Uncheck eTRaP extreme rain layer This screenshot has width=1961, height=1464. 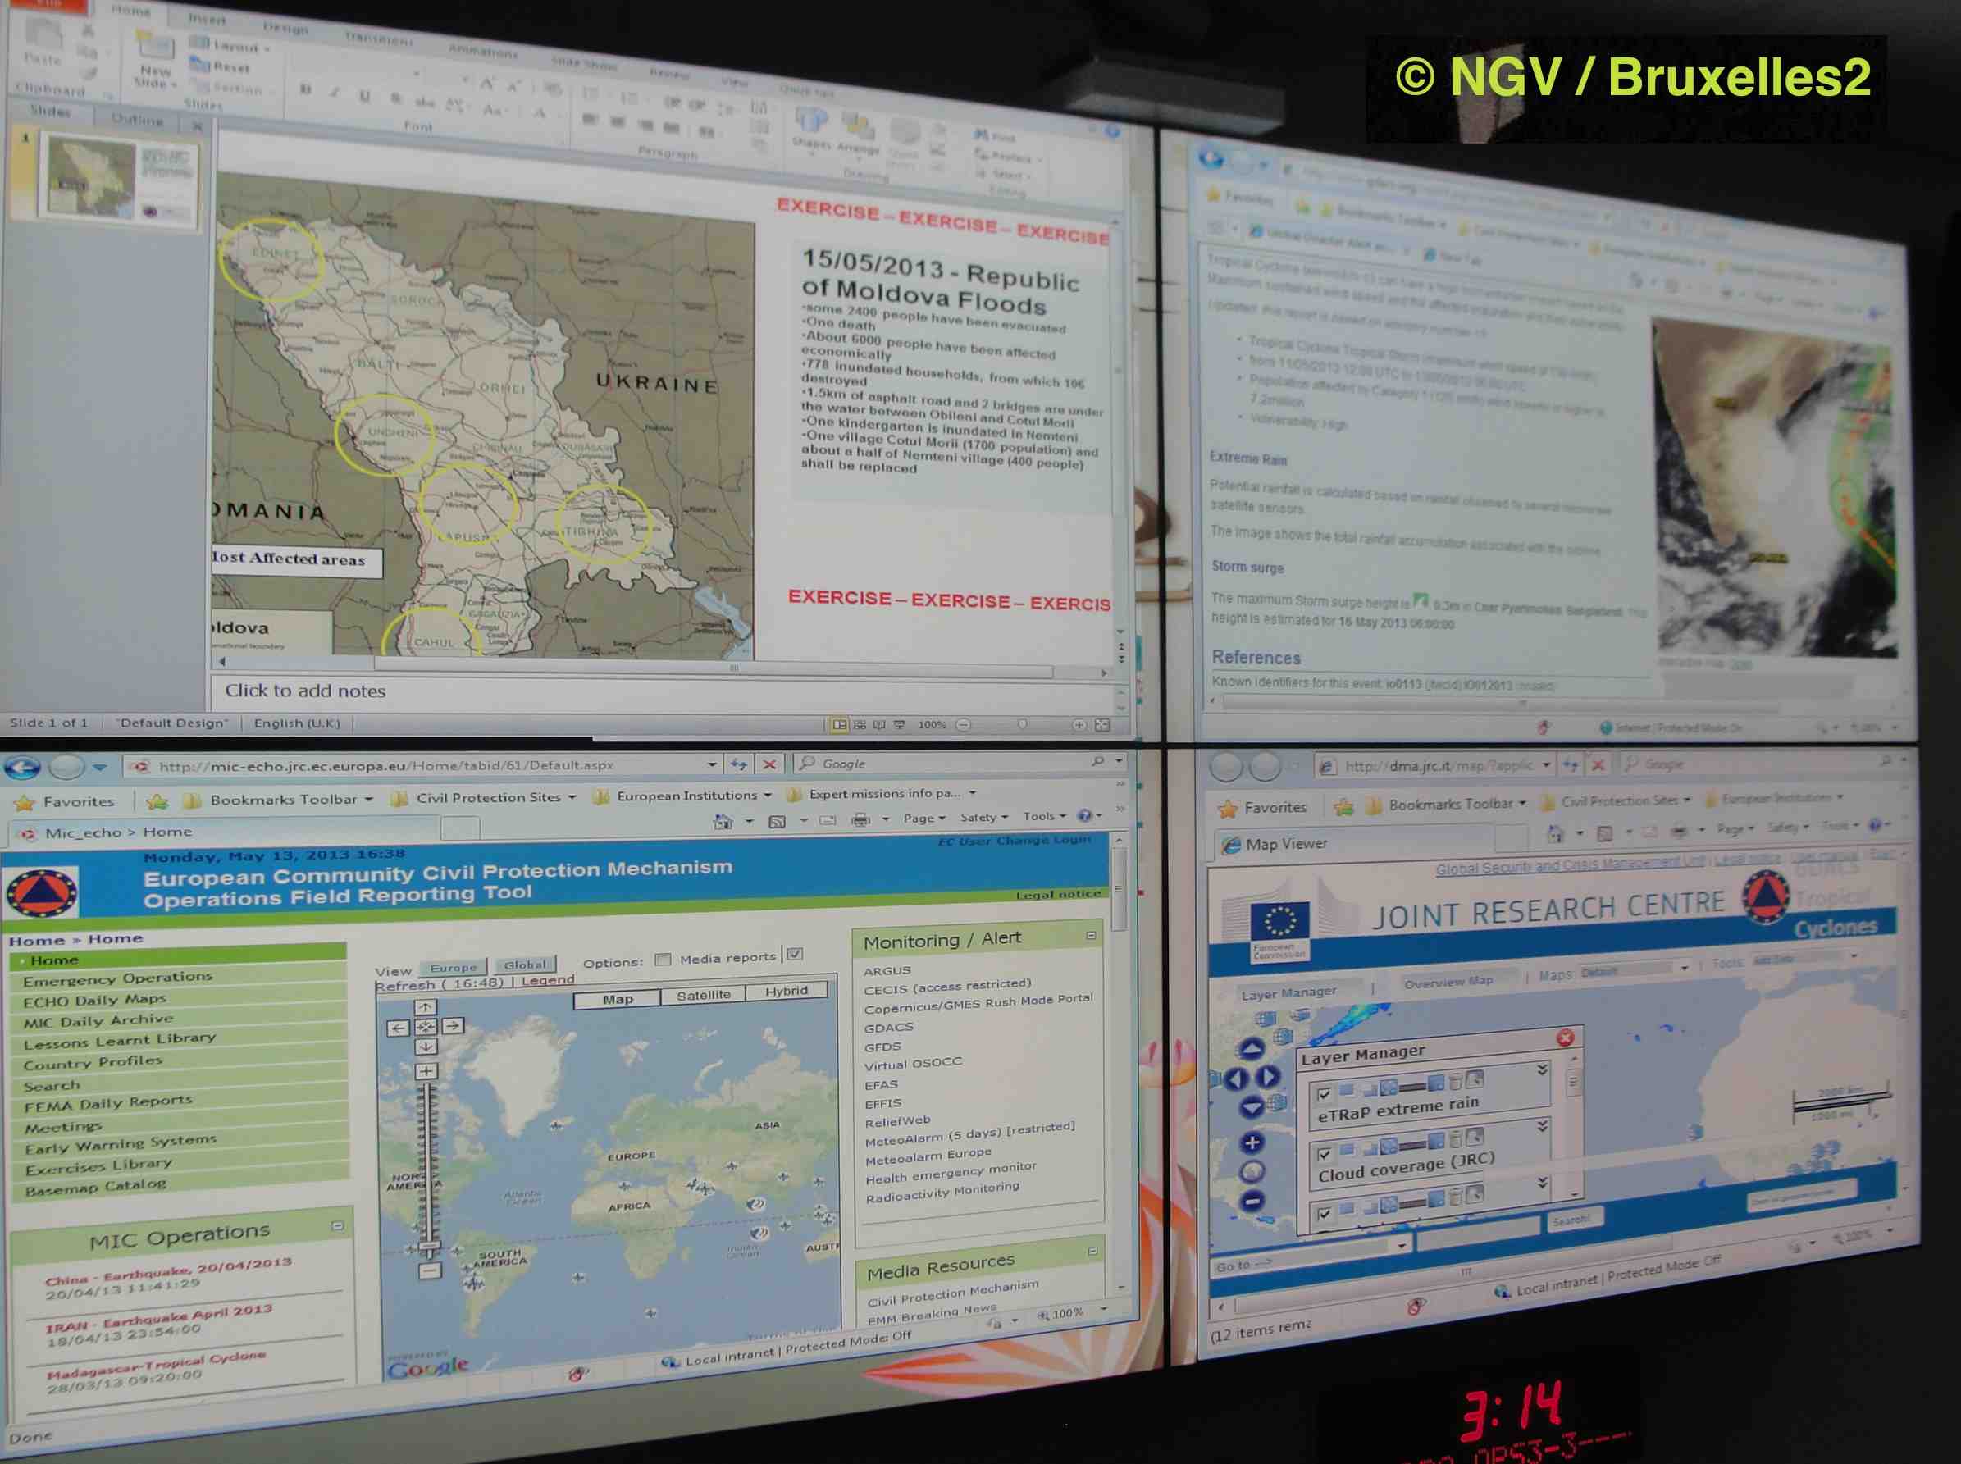(x=1324, y=1094)
